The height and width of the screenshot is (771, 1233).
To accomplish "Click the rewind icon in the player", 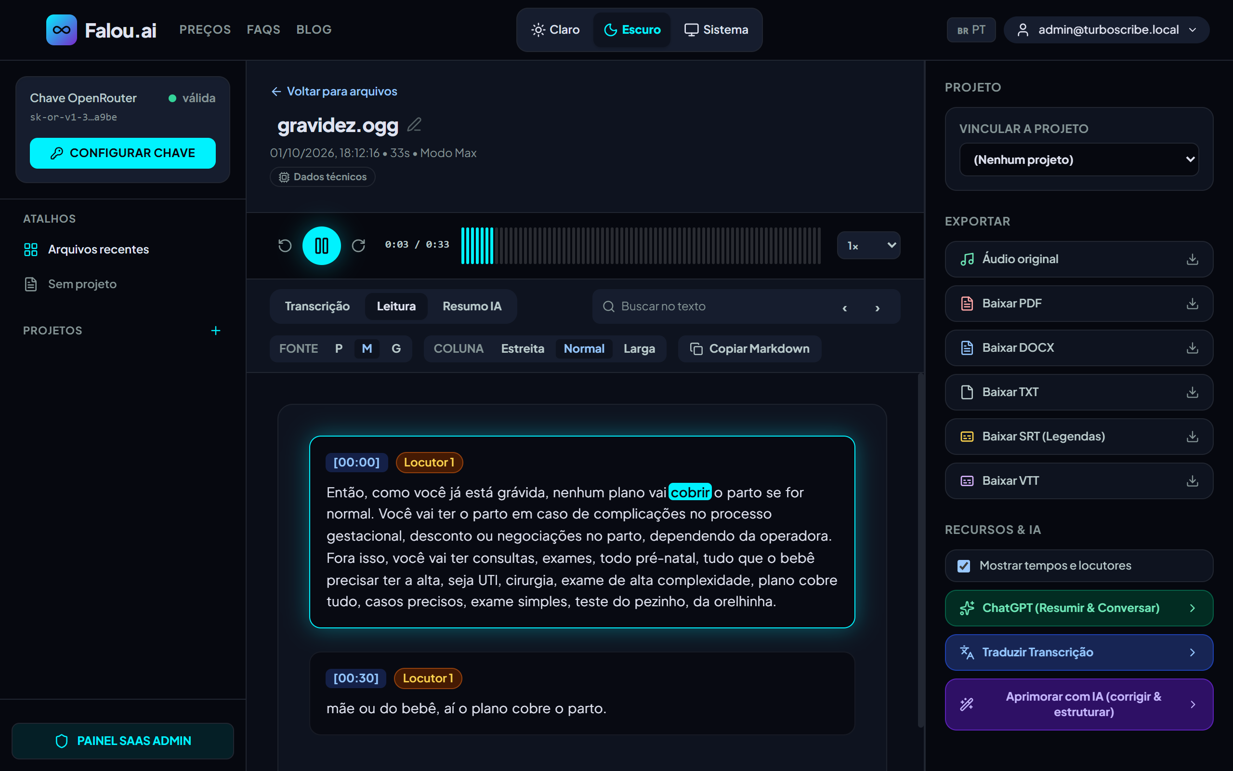I will (285, 246).
